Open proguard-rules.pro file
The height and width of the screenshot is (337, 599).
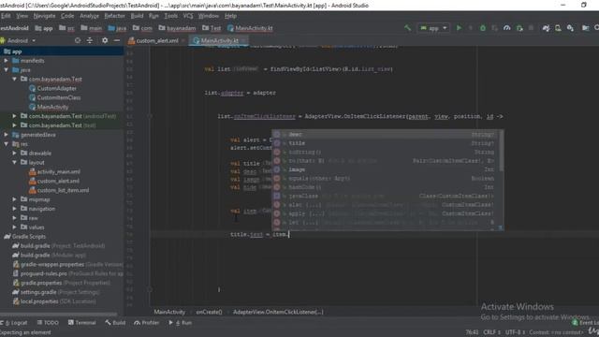pos(68,273)
